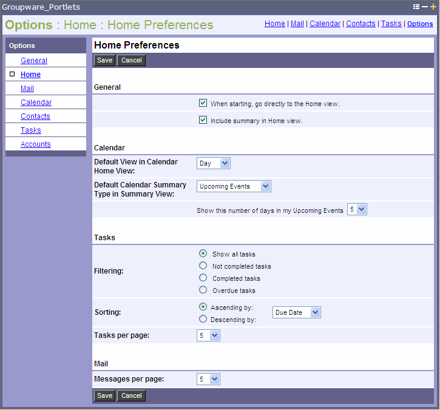Viewport: 440px width, 410px height.
Task: Click the 'Tasks per page:' label
Action: tap(122, 335)
